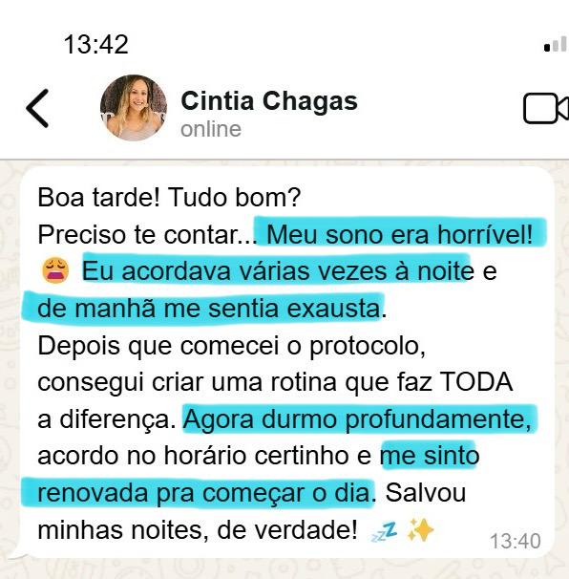Tap highlighted renovada pra começar o dia

coord(204,493)
